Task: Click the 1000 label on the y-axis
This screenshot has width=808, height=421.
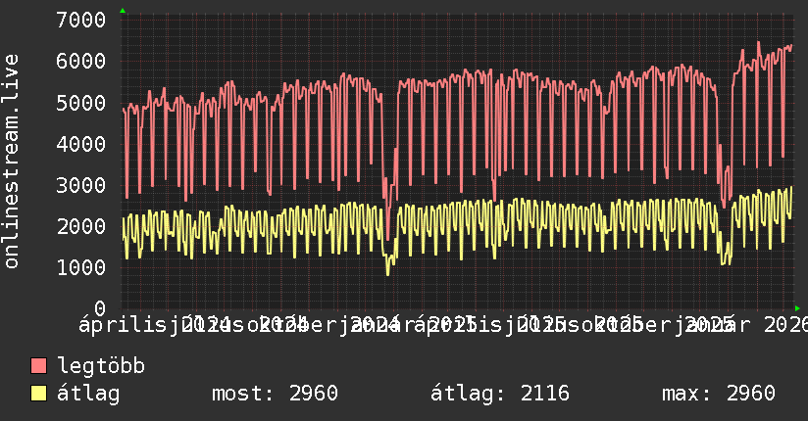Action: tap(81, 267)
